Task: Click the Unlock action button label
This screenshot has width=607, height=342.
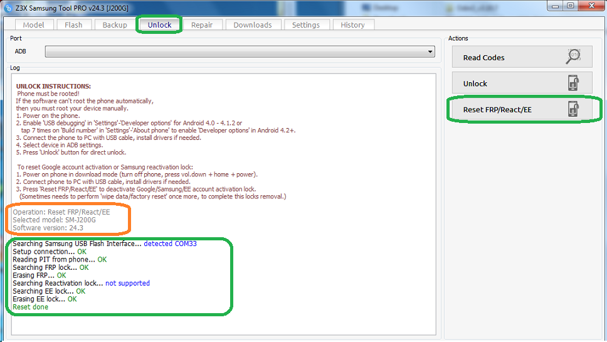Action: [x=475, y=83]
